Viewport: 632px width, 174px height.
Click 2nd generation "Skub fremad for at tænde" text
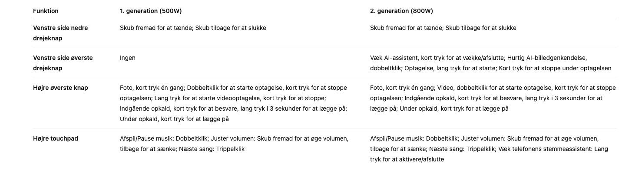(406, 28)
